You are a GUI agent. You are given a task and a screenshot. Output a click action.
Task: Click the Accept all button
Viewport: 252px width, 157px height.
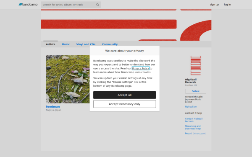click(x=125, y=95)
